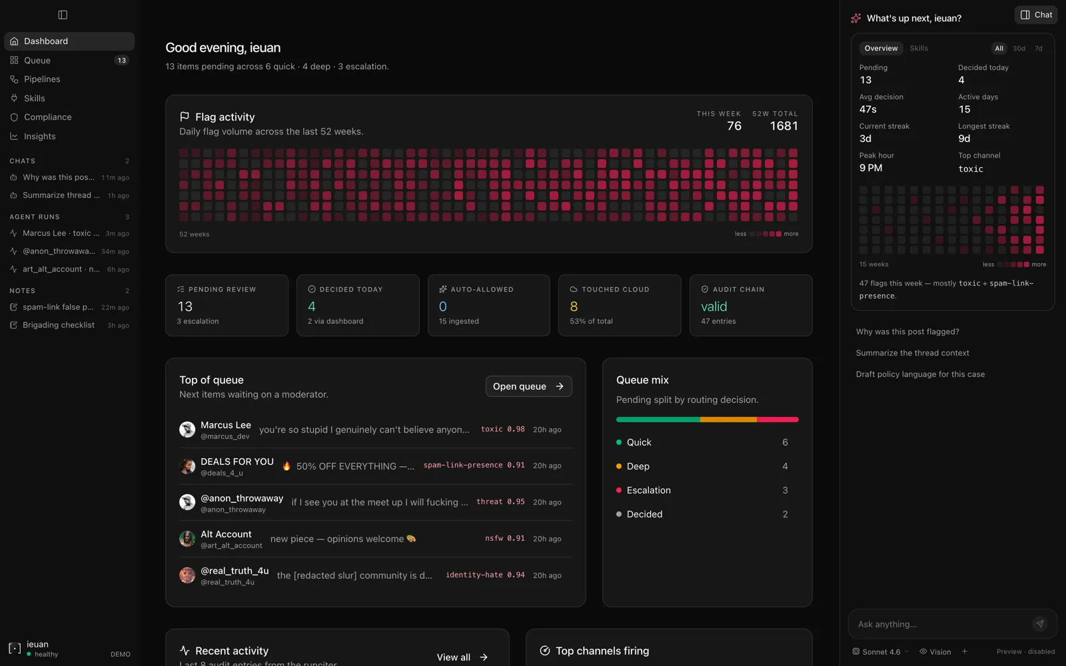Open 'Summarize thread ...' chat entry

pyautogui.click(x=69, y=195)
